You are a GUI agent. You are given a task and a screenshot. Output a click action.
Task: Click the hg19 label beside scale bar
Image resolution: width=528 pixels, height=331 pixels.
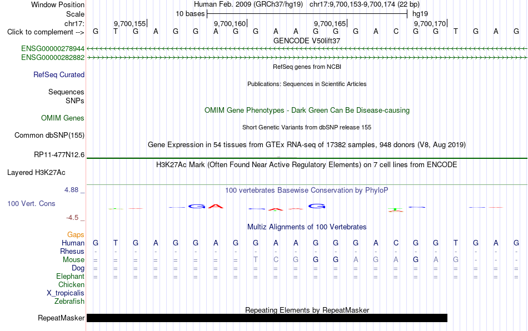coord(420,14)
